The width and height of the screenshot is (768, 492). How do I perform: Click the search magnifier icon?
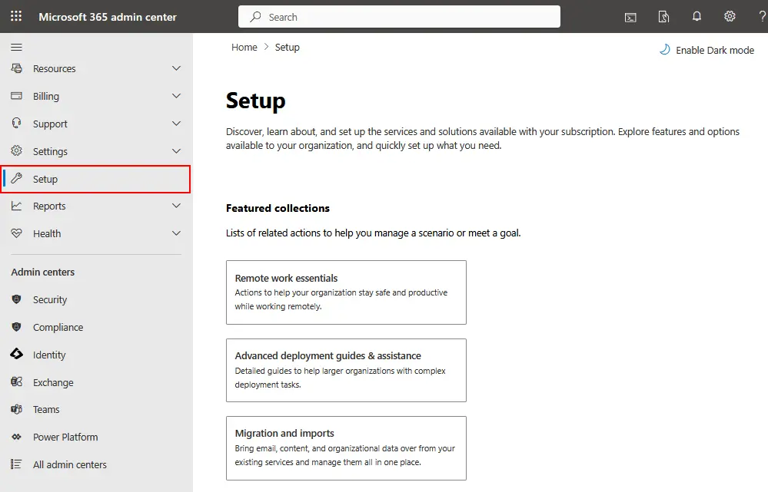[x=255, y=17]
